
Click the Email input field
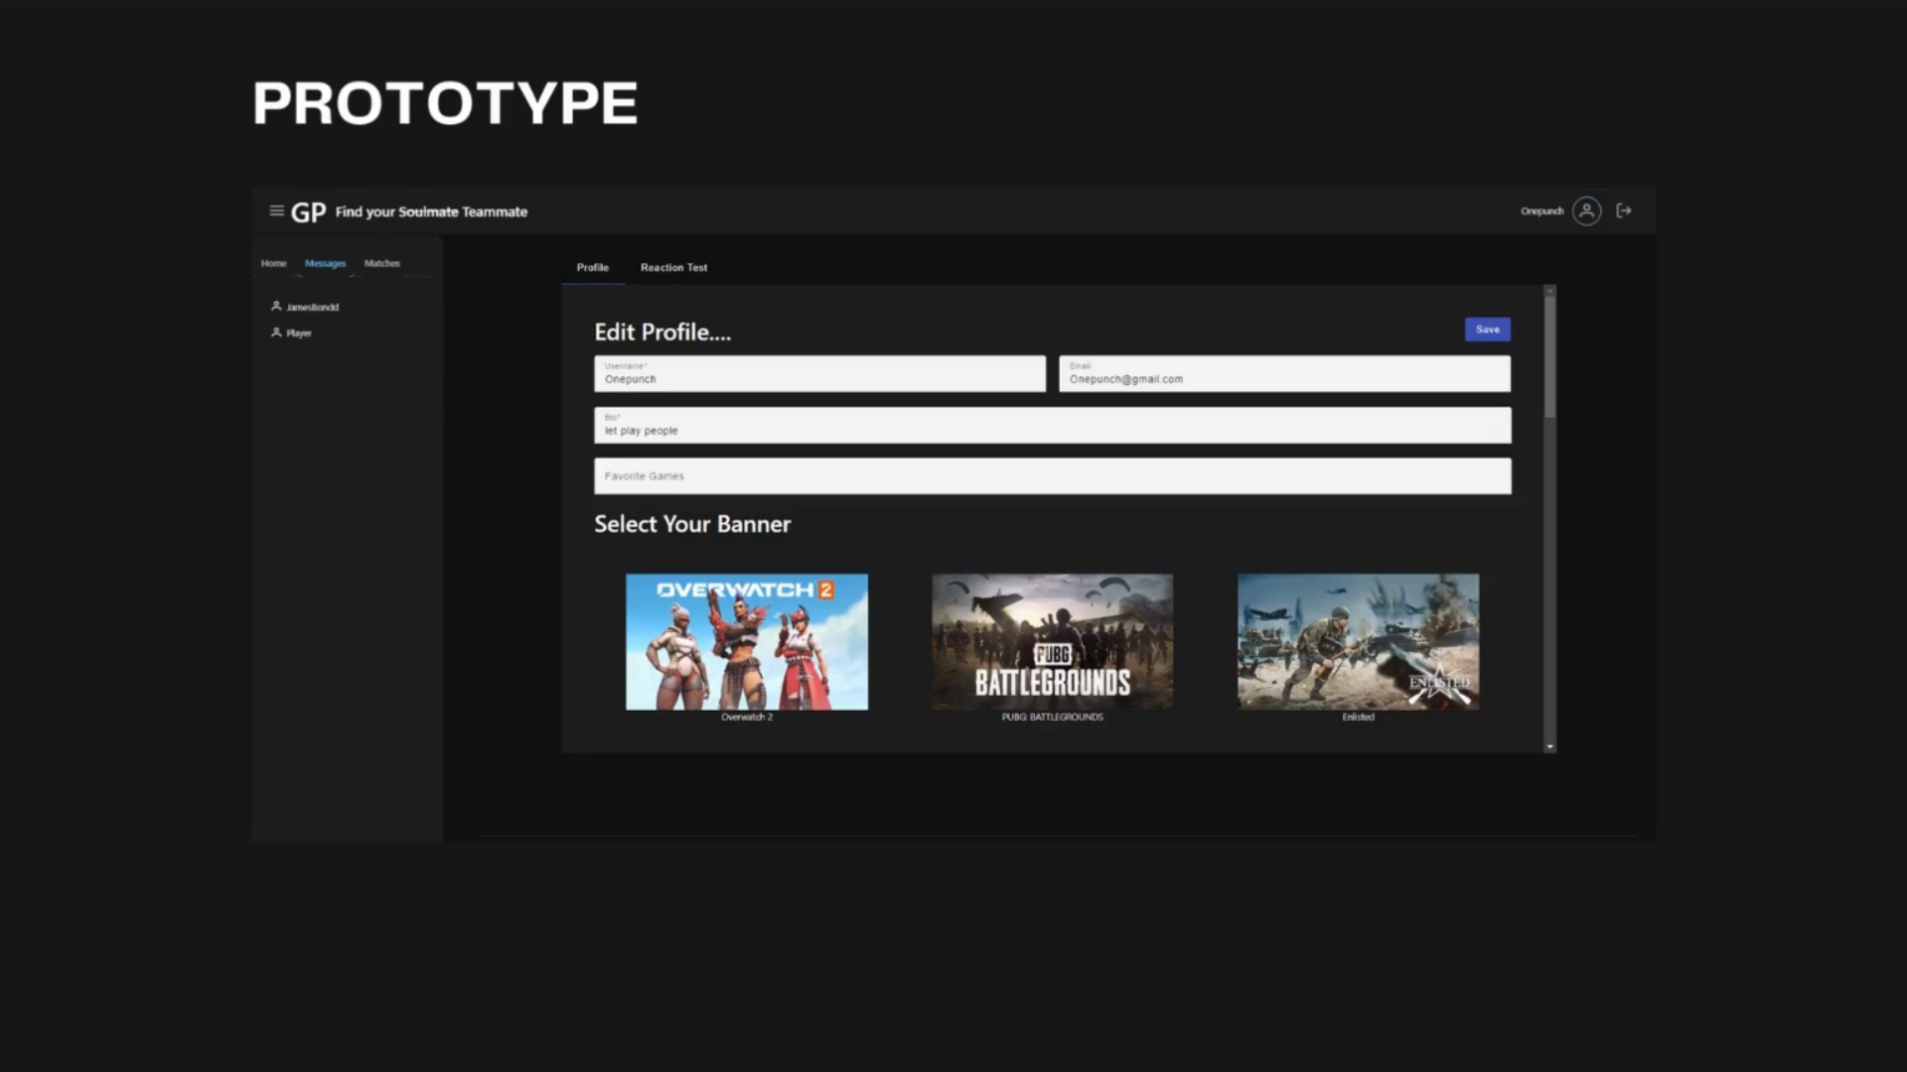pyautogui.click(x=1284, y=373)
